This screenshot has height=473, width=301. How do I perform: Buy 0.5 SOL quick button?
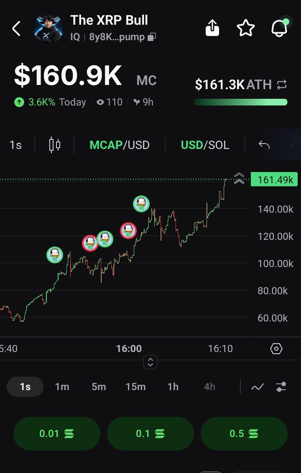pyautogui.click(x=244, y=434)
